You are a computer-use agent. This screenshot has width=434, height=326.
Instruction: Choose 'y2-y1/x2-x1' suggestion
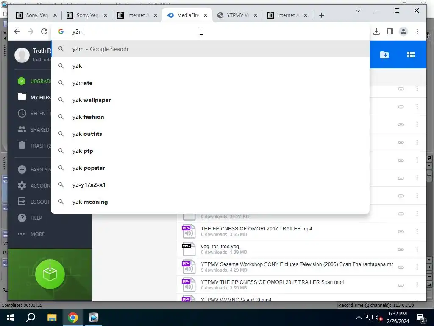tap(210, 185)
